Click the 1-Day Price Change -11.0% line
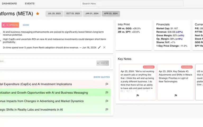Viewport: 203px width, 127px height. point(172,46)
